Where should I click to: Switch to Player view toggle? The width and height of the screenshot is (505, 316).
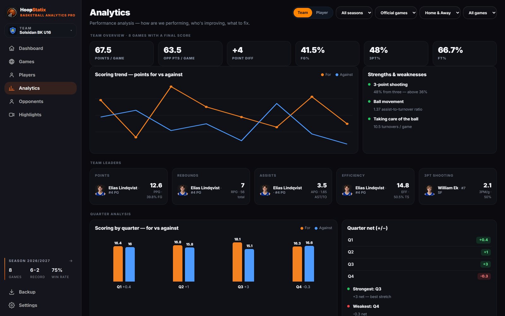[x=322, y=13]
